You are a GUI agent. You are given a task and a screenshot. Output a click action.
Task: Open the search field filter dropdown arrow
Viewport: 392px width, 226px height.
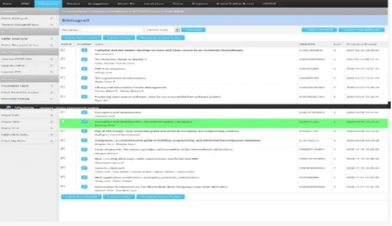177,30
